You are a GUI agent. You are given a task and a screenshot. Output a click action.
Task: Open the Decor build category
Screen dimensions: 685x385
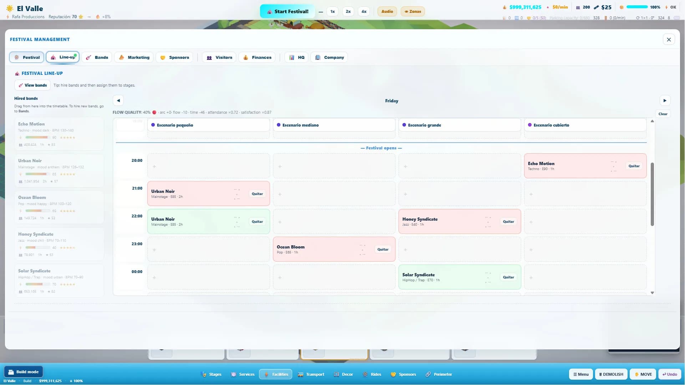343,374
